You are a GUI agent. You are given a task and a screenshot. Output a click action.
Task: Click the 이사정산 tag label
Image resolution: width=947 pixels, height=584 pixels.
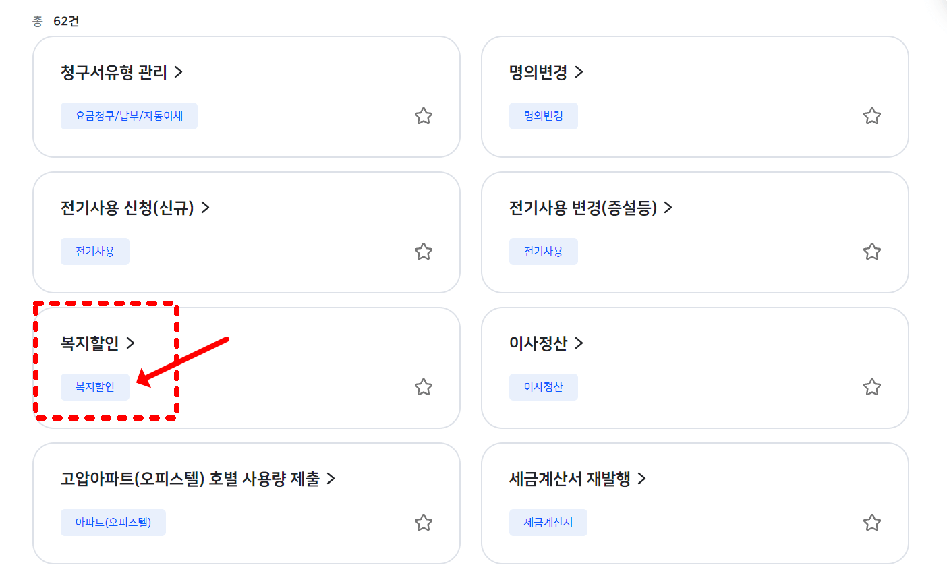[x=544, y=386]
